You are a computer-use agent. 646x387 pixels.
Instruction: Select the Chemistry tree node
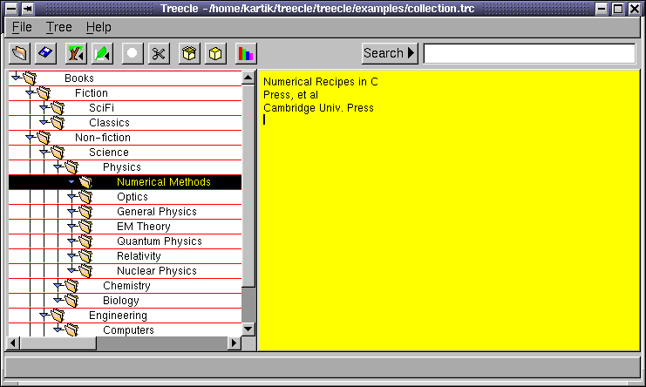pyautogui.click(x=126, y=286)
